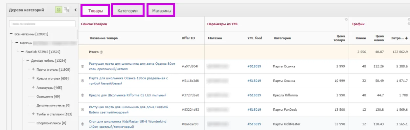Open product Стол KidsMaster UR-6 Wunderkind
410x130 pixels.
point(128,124)
